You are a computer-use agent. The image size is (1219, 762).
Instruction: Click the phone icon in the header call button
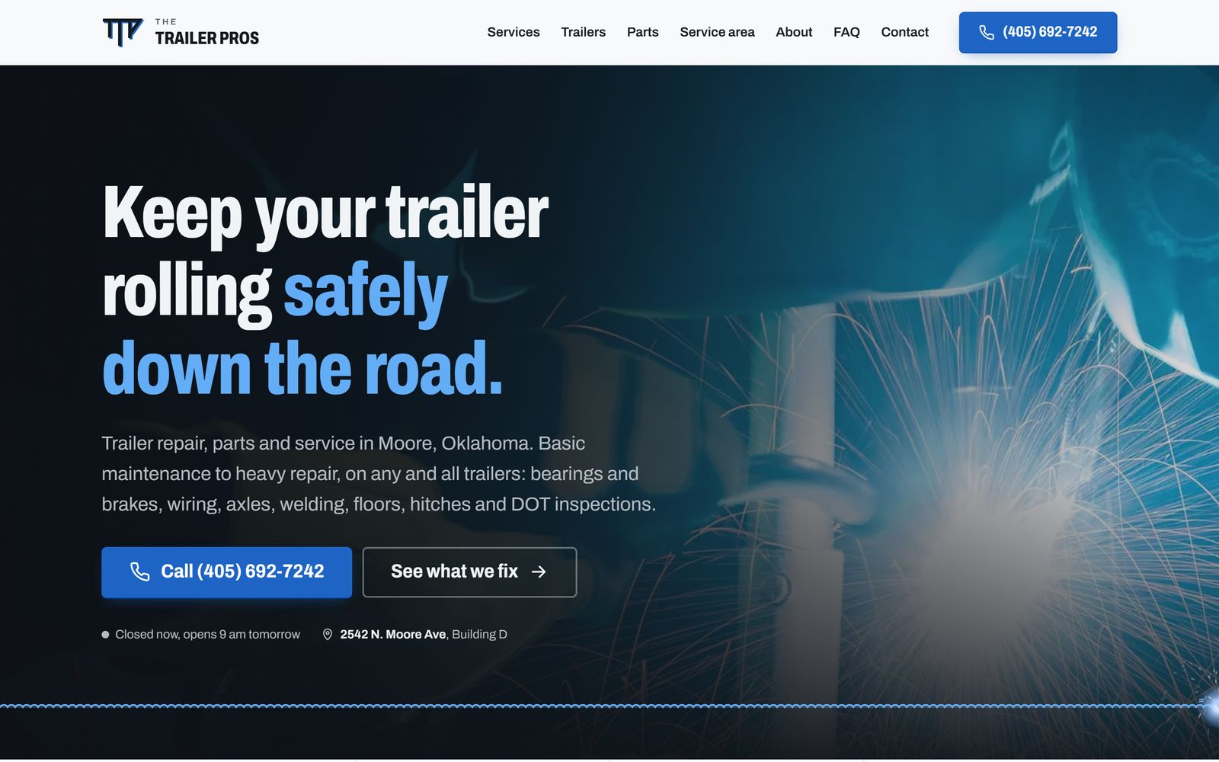coord(987,32)
